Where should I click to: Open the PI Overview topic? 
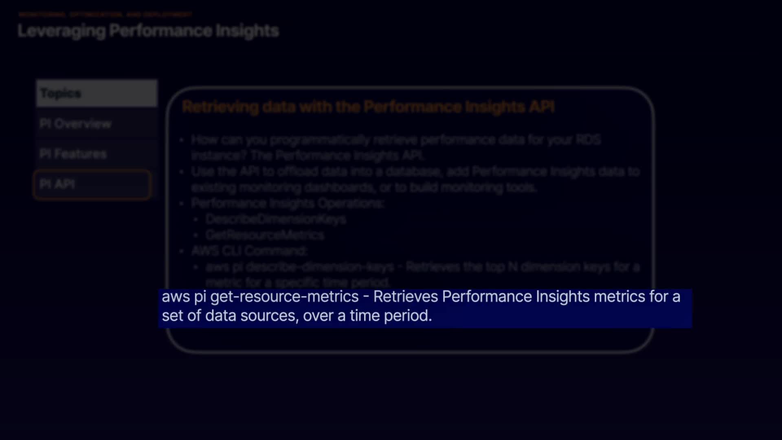click(75, 123)
